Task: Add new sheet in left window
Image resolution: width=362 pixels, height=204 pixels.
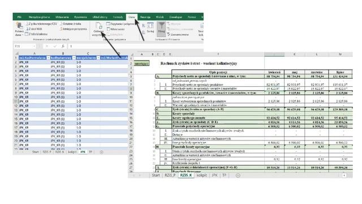Action: [101, 152]
